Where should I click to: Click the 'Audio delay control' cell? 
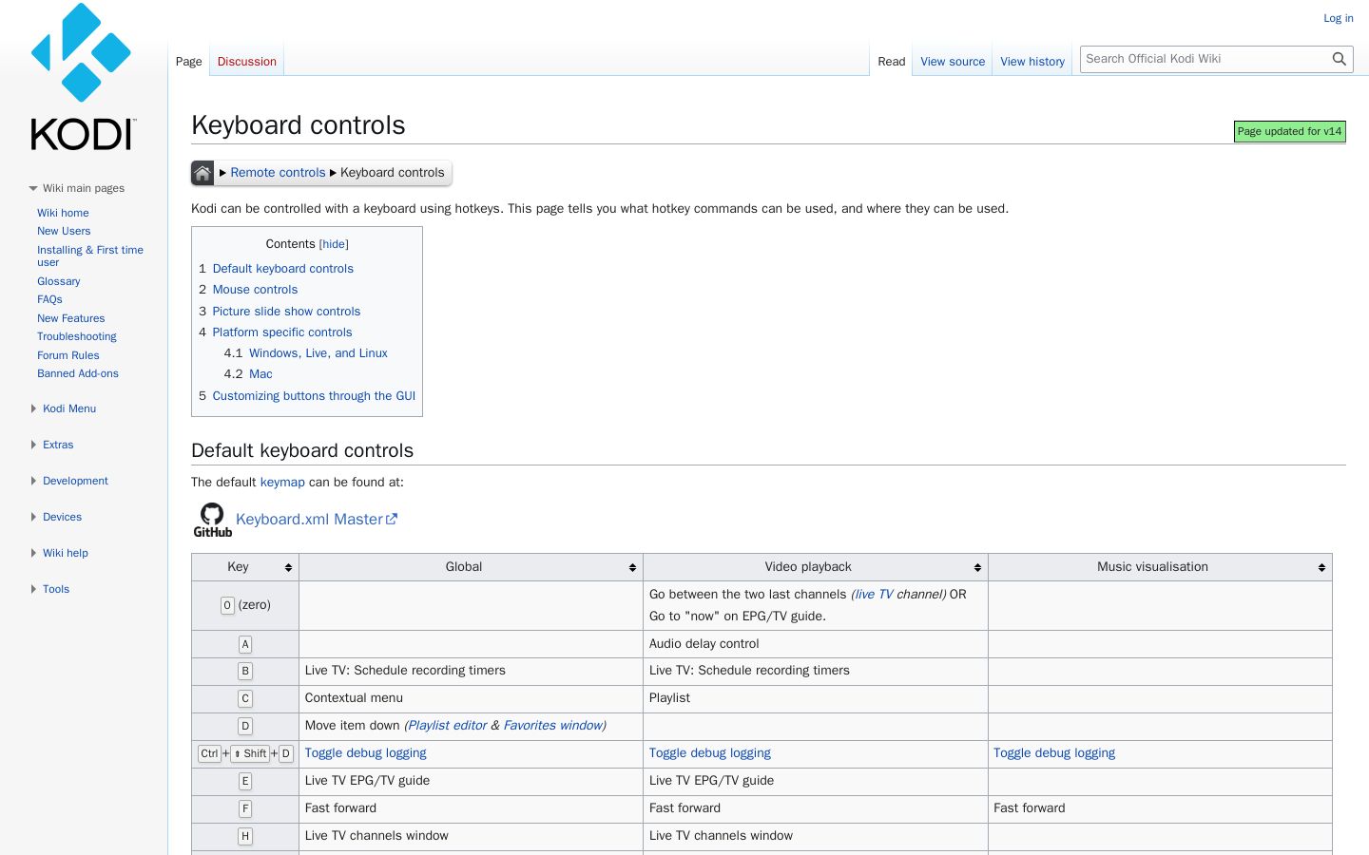coord(816,644)
